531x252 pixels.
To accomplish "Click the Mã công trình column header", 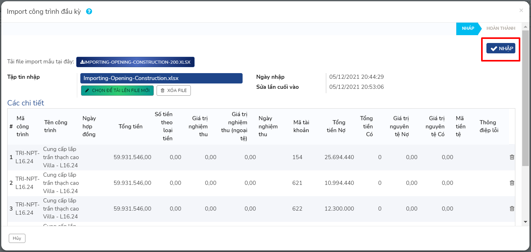I will point(23,126).
